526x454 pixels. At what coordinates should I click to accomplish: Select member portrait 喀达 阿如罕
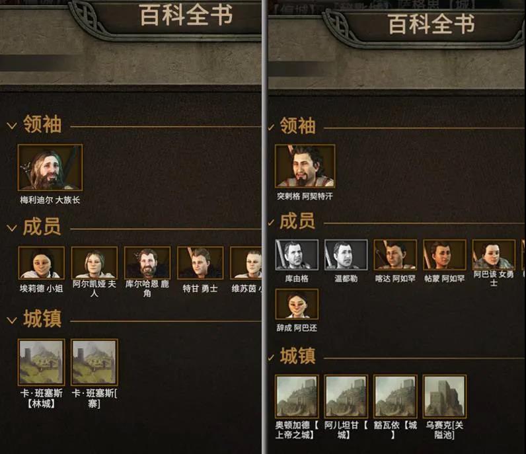395,255
